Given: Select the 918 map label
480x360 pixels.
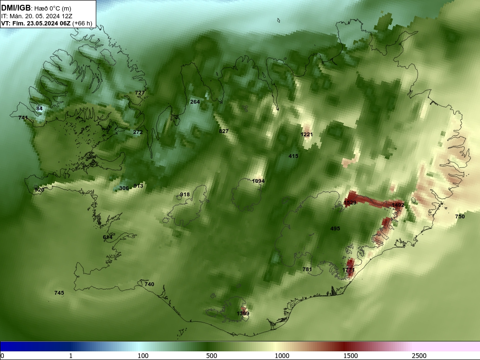Looking at the screenshot, I should (185, 195).
